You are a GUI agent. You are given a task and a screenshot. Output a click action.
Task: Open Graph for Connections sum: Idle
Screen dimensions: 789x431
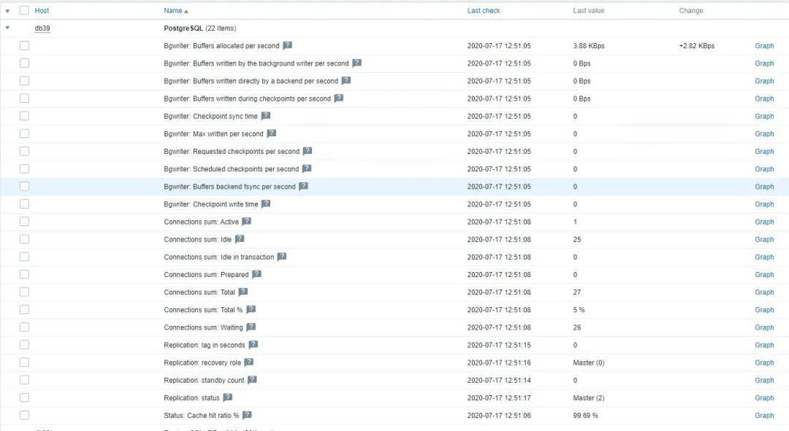point(764,239)
